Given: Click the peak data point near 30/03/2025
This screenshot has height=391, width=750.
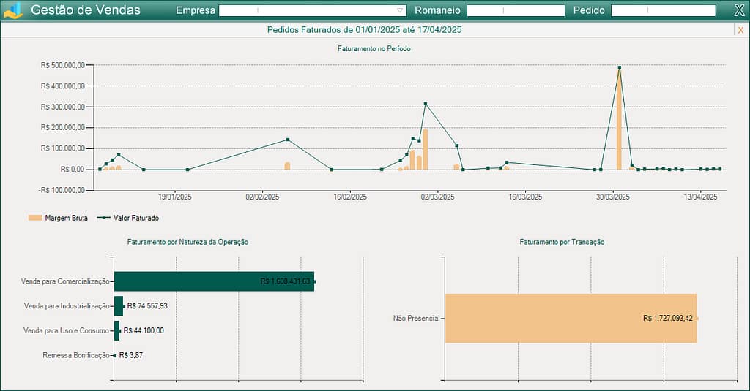Looking at the screenshot, I should click(619, 67).
